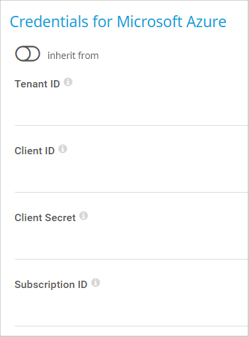Viewport: 249px width, 337px height.
Task: Click the Credentials for Microsoft Azure heading
Action: click(x=118, y=22)
